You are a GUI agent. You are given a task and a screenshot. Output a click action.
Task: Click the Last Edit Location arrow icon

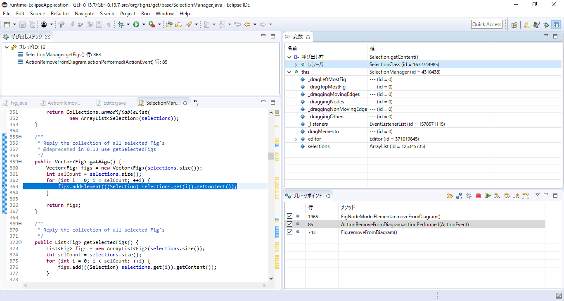(x=237, y=24)
